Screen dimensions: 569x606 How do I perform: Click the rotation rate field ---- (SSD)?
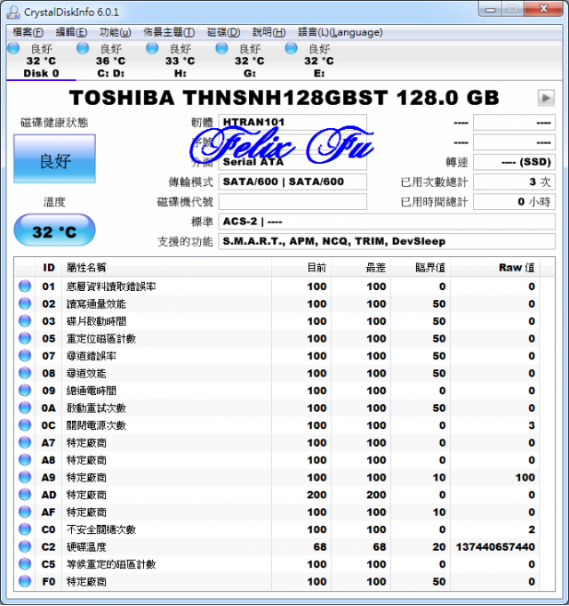[x=514, y=162]
